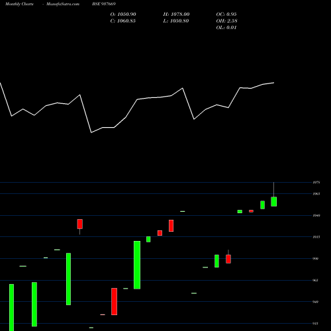Screen dimensions: 331x331
Task: Click the 990 price axis label
Action: [x=316, y=258]
